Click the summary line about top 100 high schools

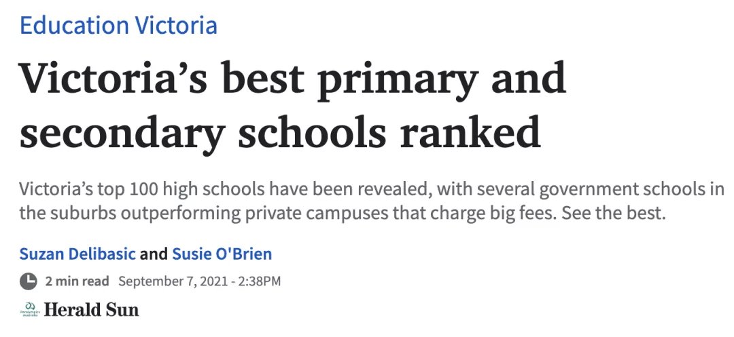pyautogui.click(x=372, y=191)
